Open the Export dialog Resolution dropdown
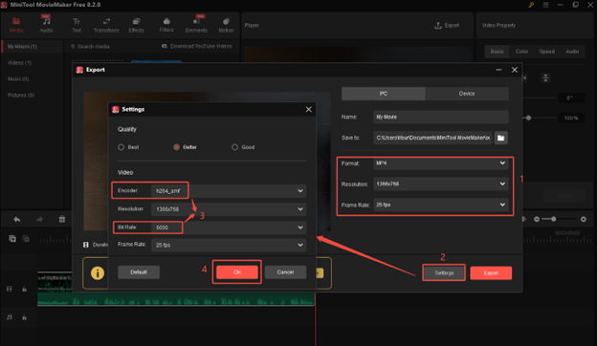 pos(440,184)
